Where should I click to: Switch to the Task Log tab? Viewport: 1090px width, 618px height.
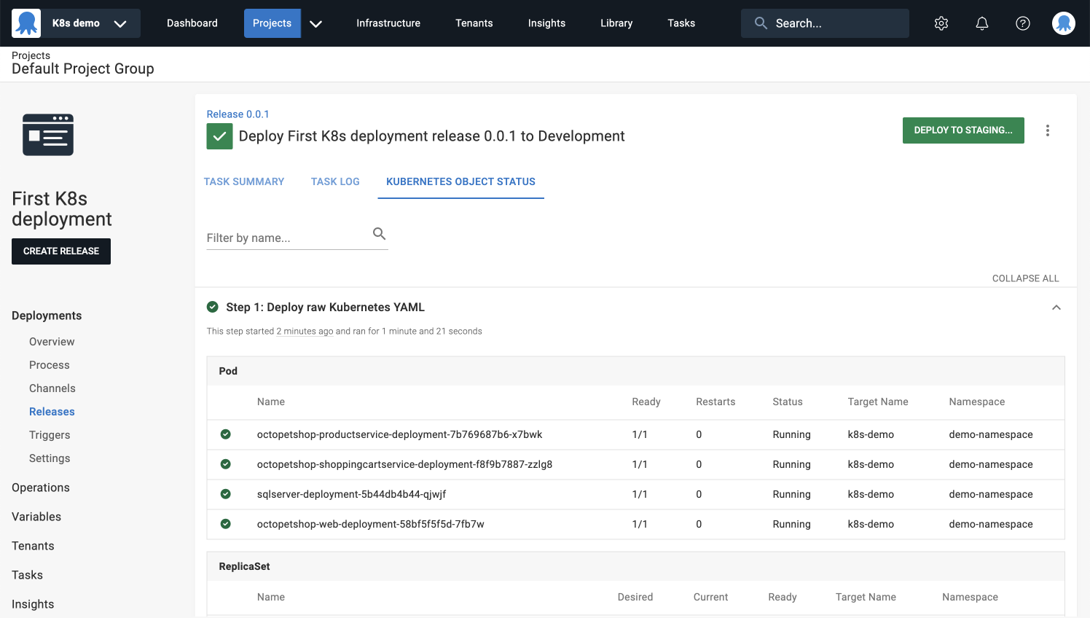point(335,181)
